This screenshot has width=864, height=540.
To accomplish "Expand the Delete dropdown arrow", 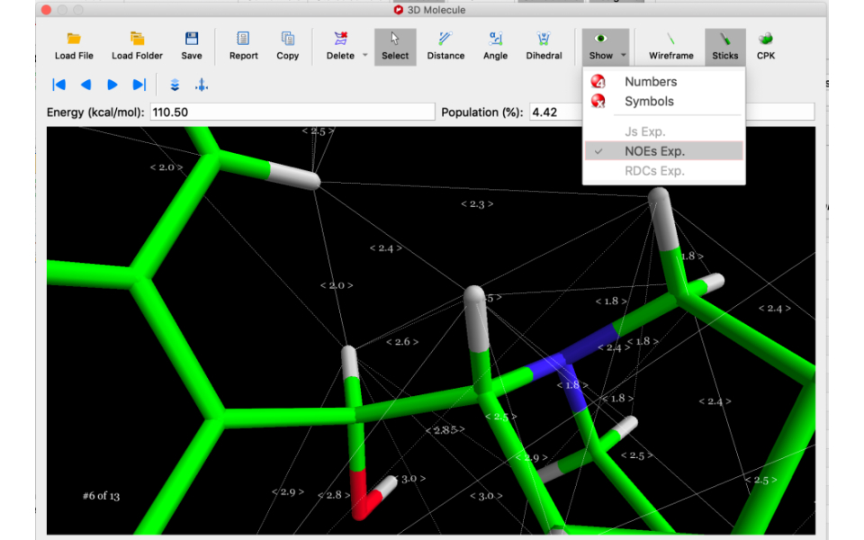I will [365, 56].
